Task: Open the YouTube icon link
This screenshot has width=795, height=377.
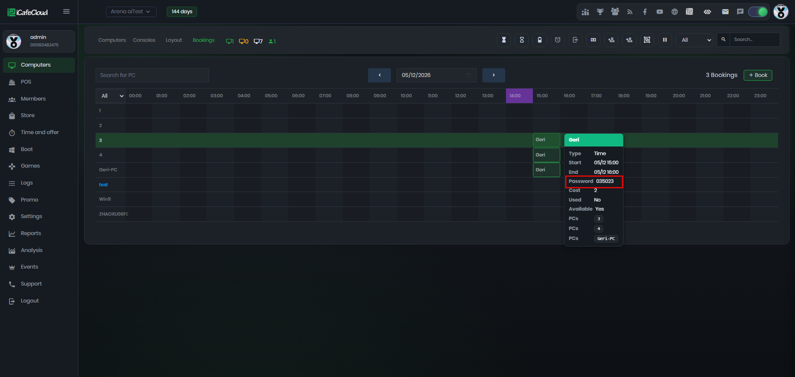Action: (660, 12)
